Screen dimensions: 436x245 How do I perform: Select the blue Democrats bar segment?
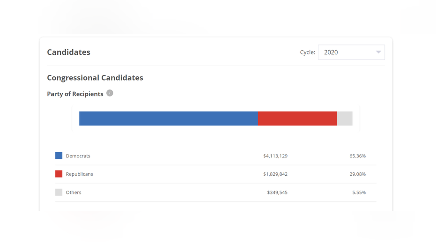[x=169, y=119]
